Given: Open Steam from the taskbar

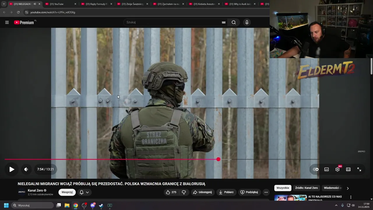Looking at the screenshot, I should point(101,205).
